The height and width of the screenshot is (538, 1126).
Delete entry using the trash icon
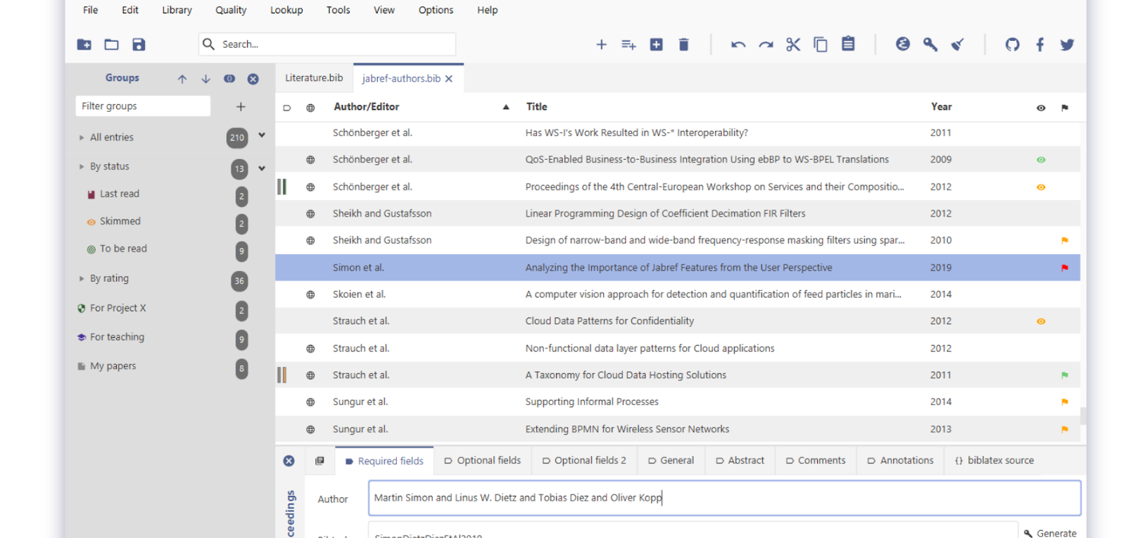tap(683, 44)
